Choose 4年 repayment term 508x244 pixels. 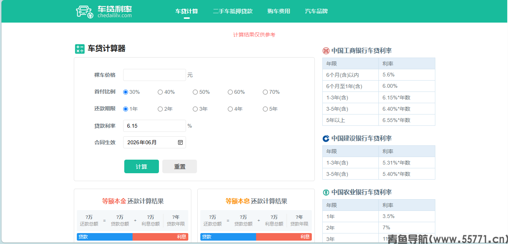tap(230, 109)
